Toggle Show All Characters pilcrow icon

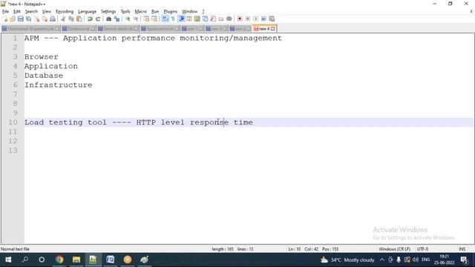(x=173, y=19)
